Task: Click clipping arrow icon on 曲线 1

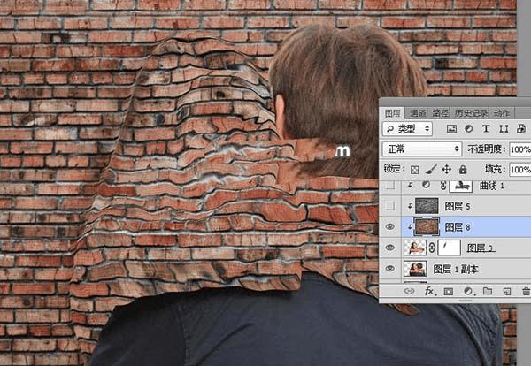Action: (410, 186)
